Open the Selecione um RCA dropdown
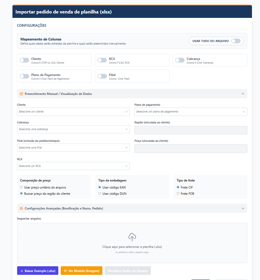Viewport: 260px width, 280px height. (x=73, y=166)
